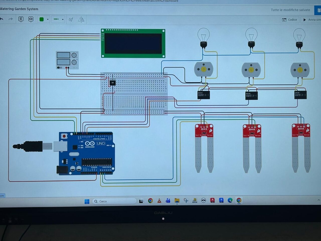
Task: Open the notes annotation tool
Action: coord(21,19)
